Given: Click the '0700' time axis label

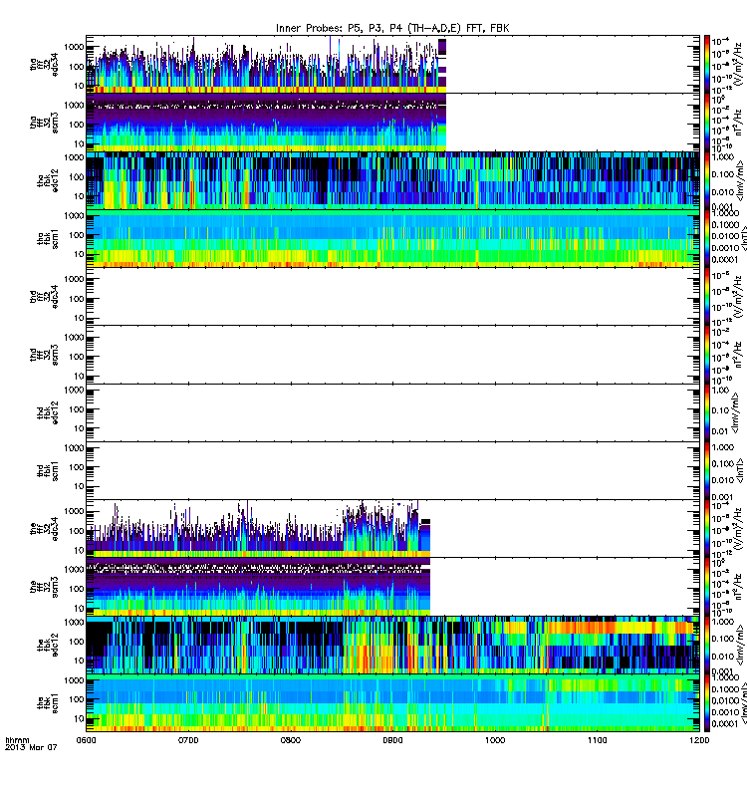Looking at the screenshot, I should pyautogui.click(x=188, y=740).
